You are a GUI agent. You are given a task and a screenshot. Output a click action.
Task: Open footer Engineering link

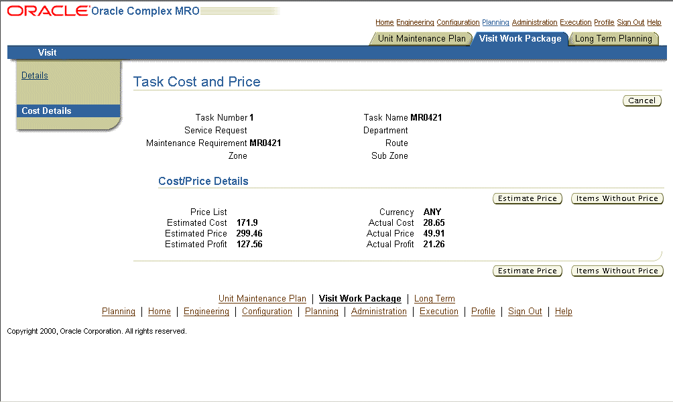click(206, 312)
